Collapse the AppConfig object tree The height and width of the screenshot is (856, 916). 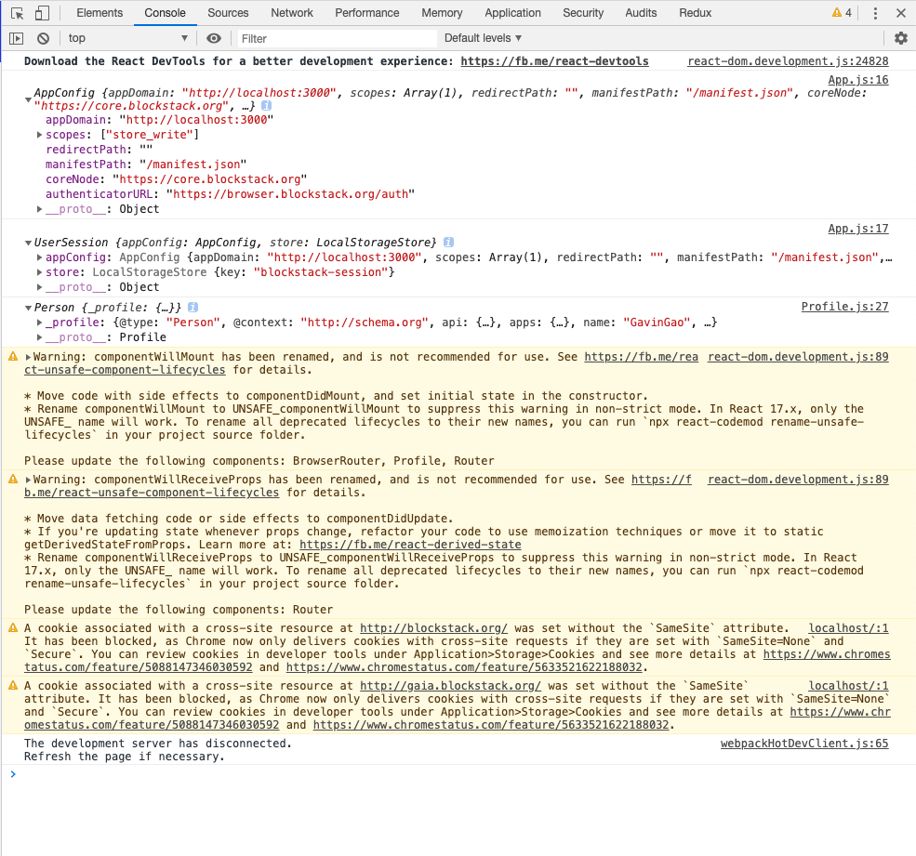[x=28, y=99]
